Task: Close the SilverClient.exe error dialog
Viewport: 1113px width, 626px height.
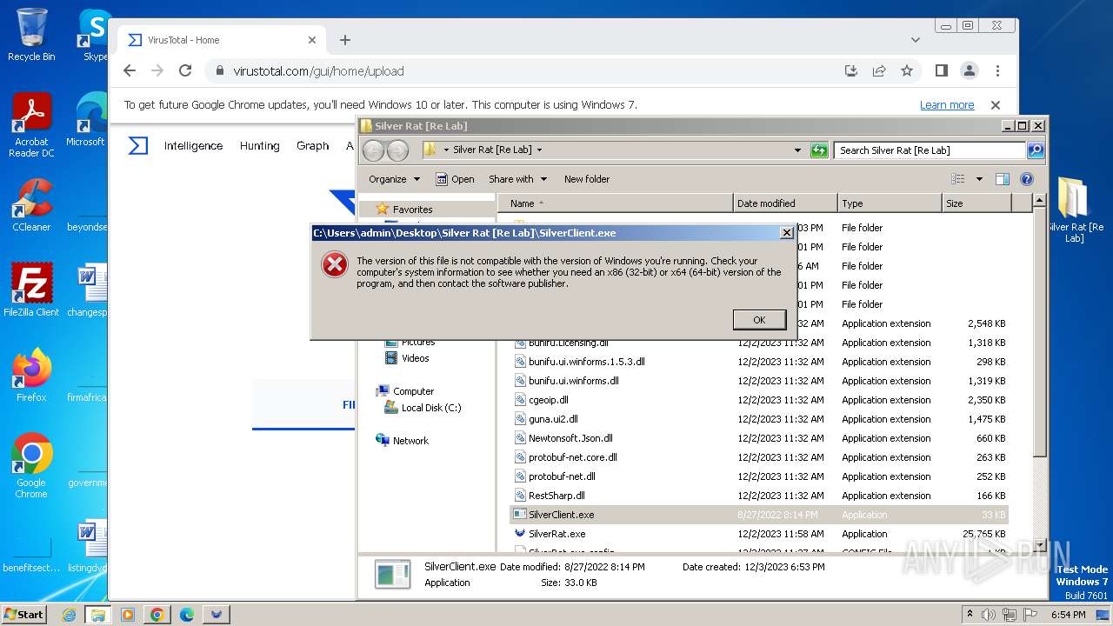Action: point(786,233)
